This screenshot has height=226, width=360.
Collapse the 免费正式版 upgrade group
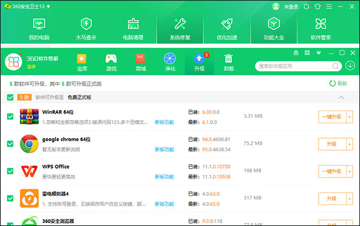341,97
